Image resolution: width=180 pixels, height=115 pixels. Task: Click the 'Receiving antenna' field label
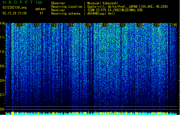tap(66, 14)
